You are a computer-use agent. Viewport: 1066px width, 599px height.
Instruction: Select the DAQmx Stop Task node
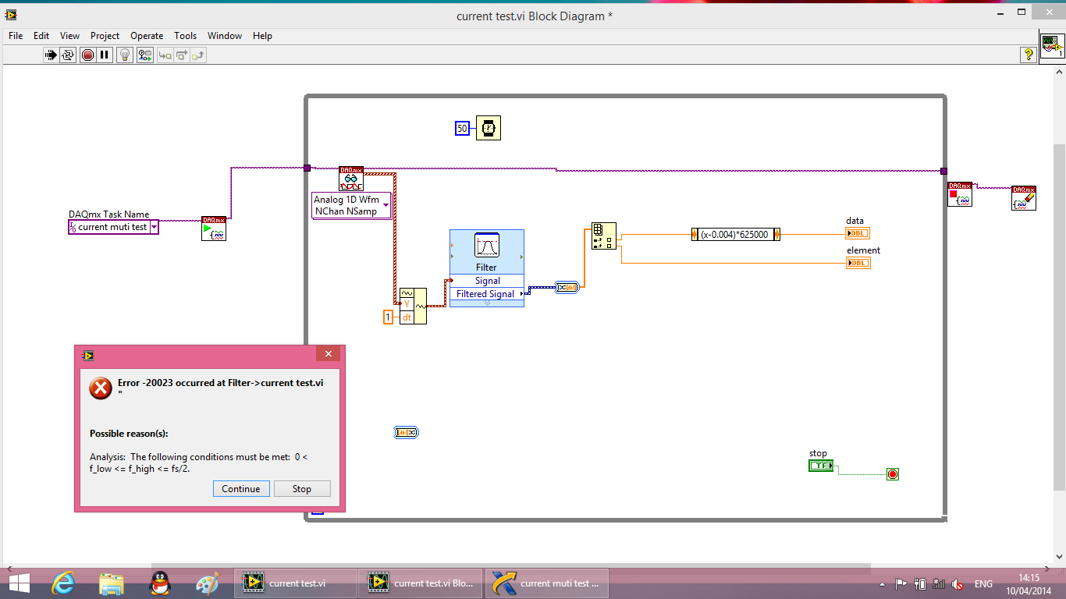pyautogui.click(x=960, y=194)
